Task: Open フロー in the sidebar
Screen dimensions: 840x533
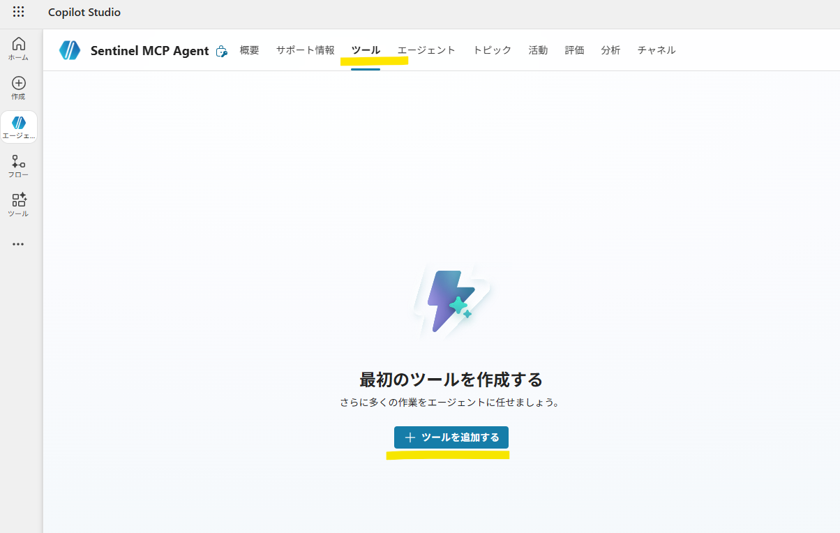Action: (19, 166)
